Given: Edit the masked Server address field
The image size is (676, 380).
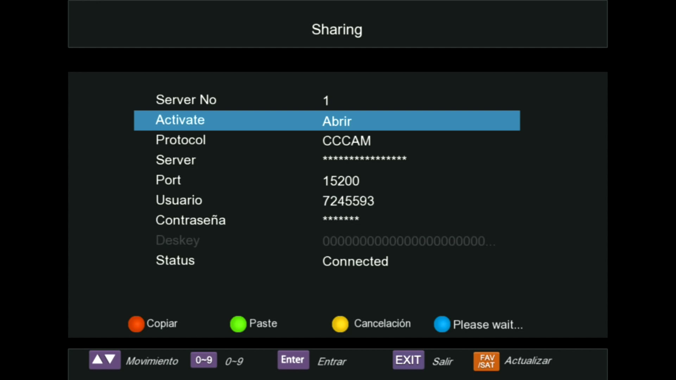Looking at the screenshot, I should coord(364,159).
